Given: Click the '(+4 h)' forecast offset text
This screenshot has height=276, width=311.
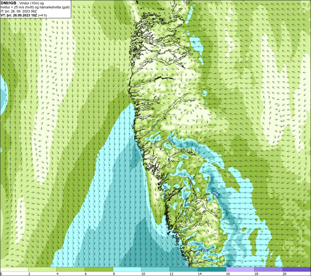Looking at the screenshot, I should 42,15.
